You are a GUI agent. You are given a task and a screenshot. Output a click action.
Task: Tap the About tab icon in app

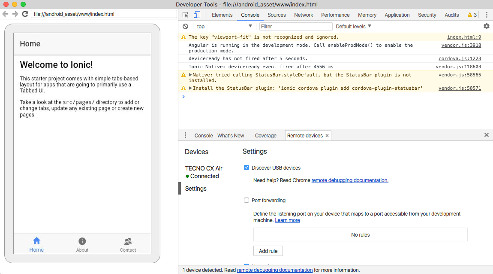click(x=82, y=241)
